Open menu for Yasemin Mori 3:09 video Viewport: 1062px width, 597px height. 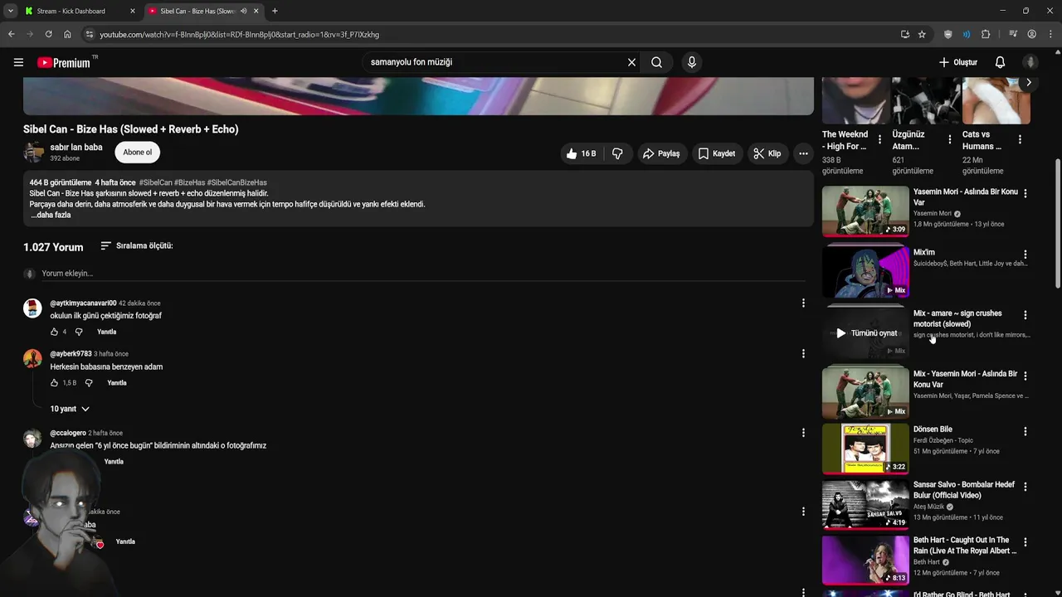tap(1025, 193)
